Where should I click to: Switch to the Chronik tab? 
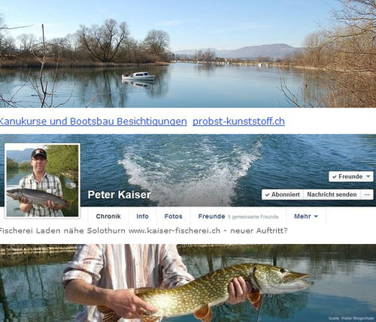tap(108, 216)
